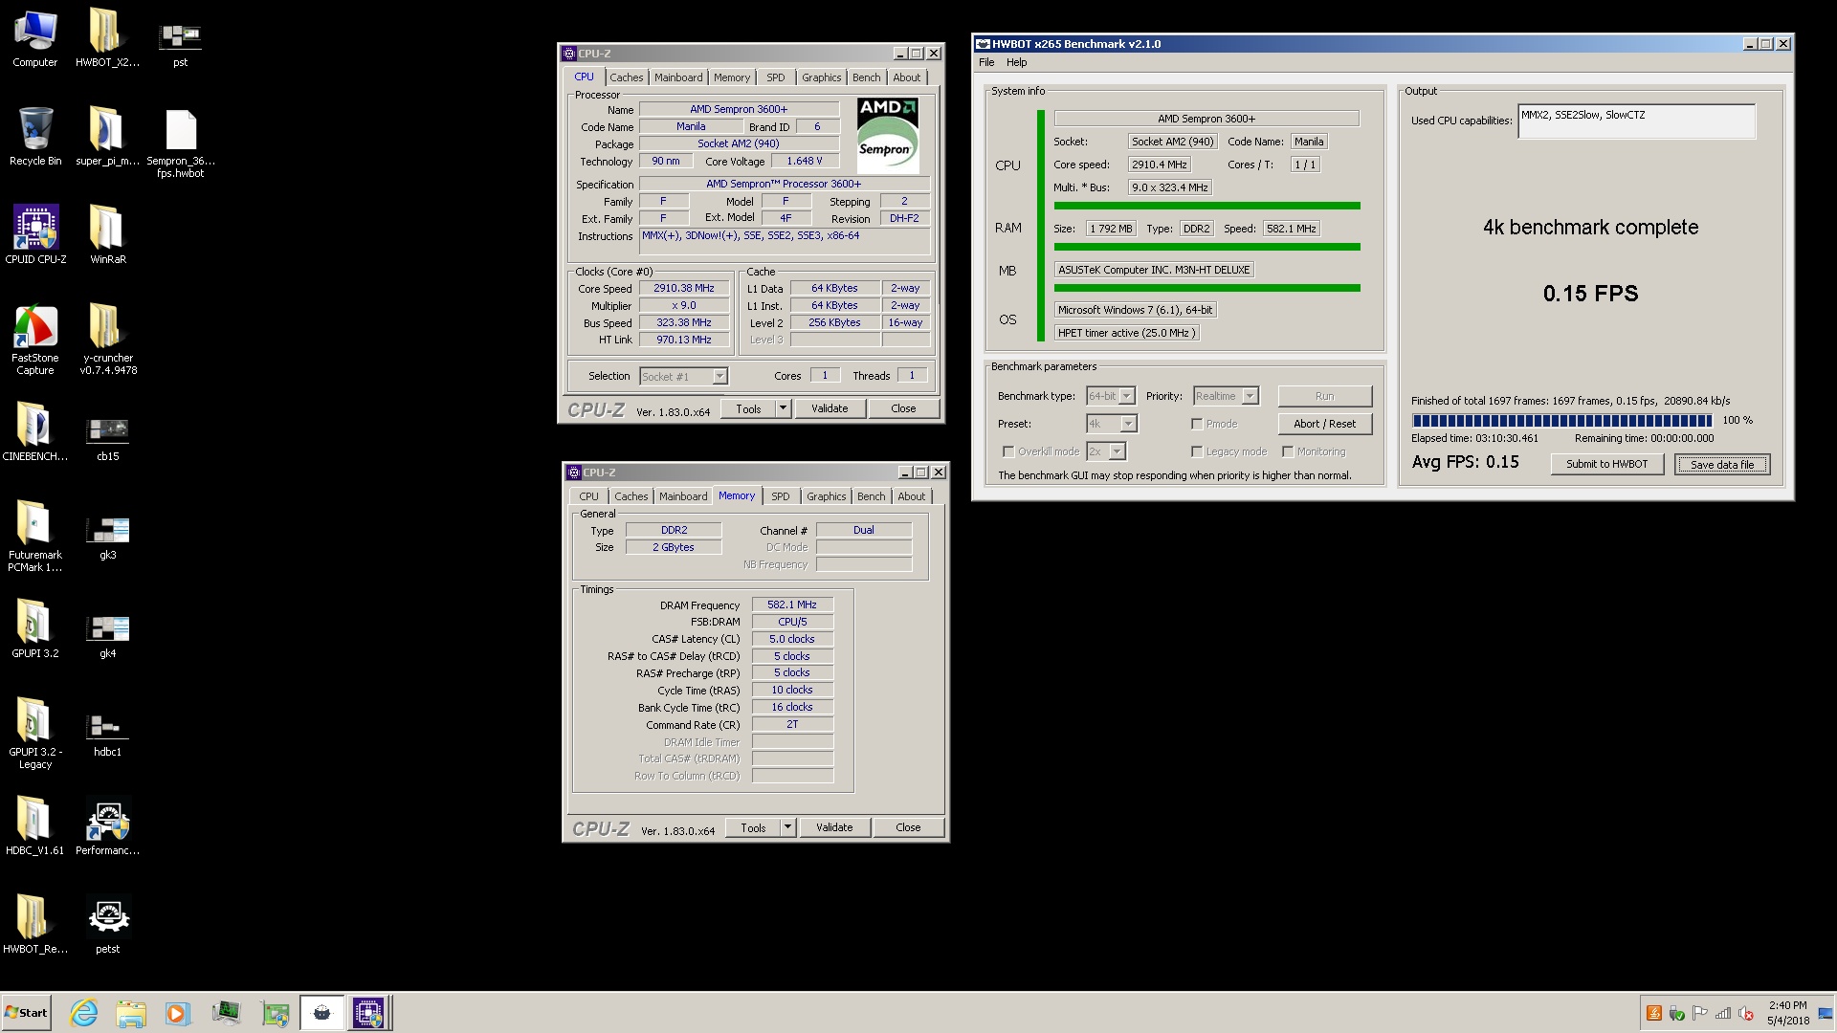This screenshot has height=1033, width=1837.
Task: Open the volume tray icon
Action: (1746, 1014)
